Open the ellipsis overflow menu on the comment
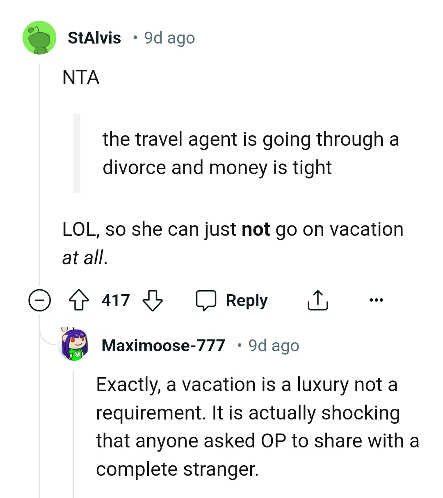 [377, 300]
